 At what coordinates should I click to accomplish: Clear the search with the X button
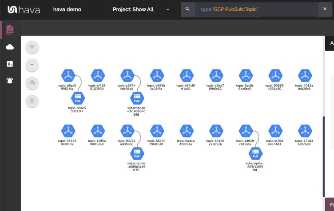click(x=325, y=9)
